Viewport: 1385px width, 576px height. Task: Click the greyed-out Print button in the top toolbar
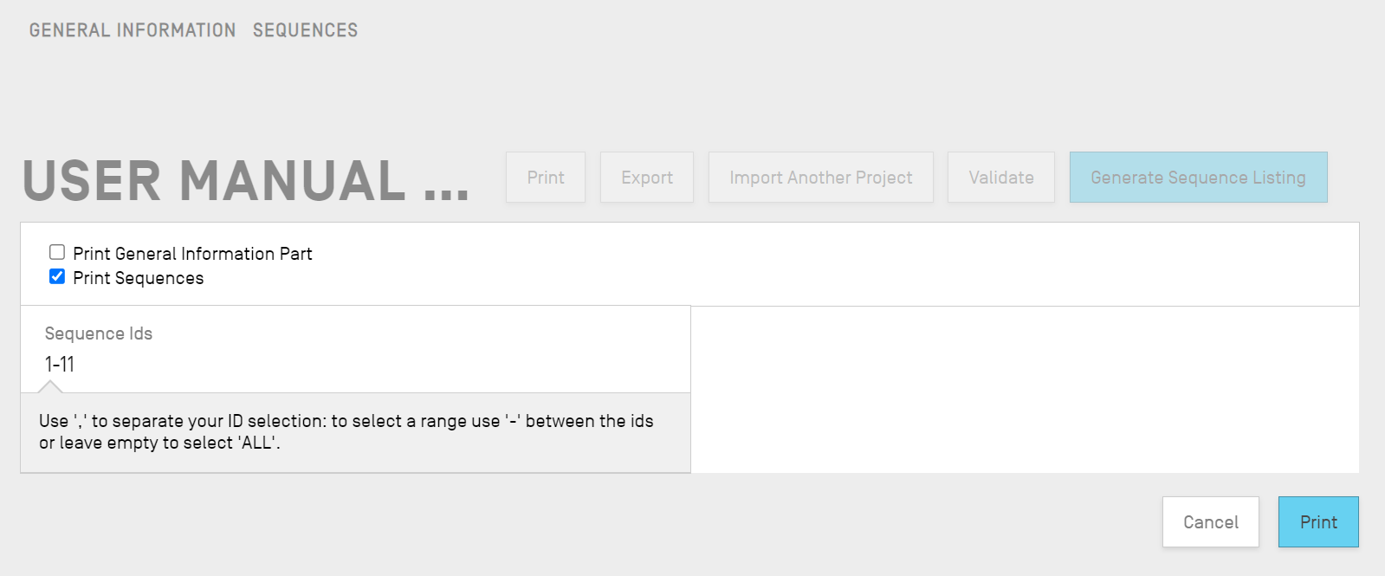(x=546, y=178)
